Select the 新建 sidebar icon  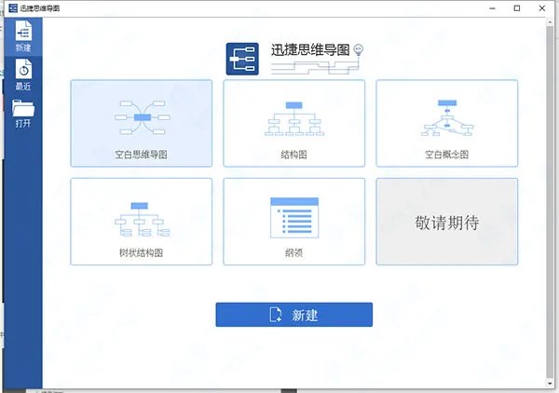tap(23, 36)
